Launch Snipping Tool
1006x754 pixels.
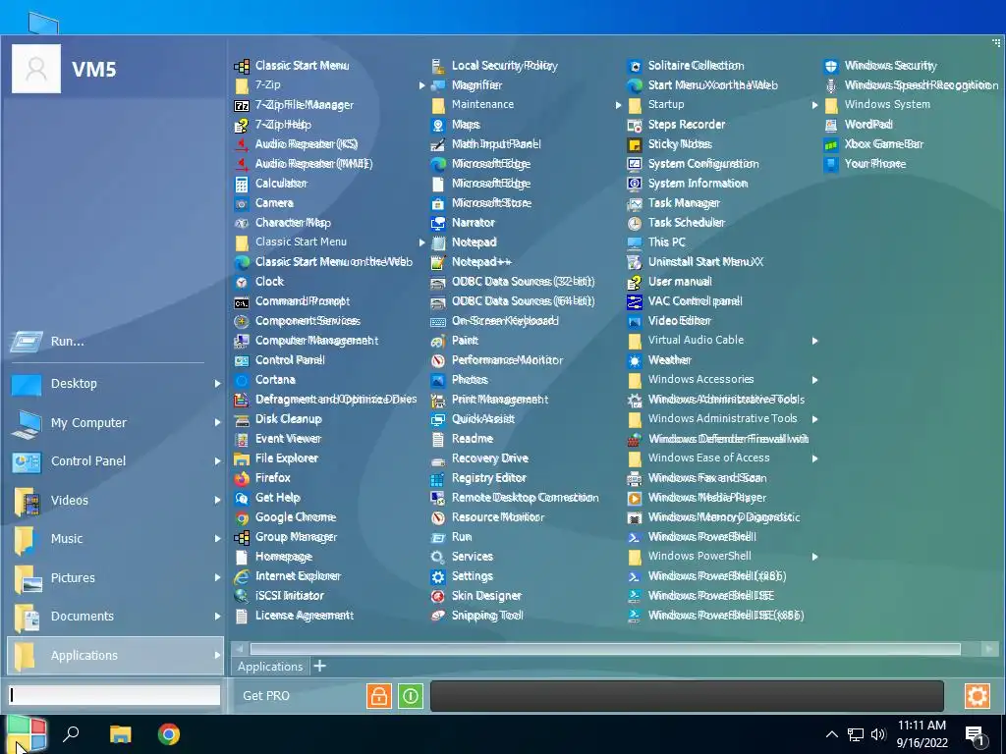[476, 616]
